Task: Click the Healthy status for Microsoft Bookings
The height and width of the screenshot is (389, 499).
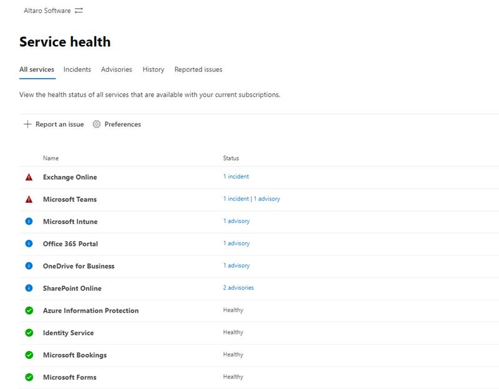Action: pyautogui.click(x=233, y=355)
